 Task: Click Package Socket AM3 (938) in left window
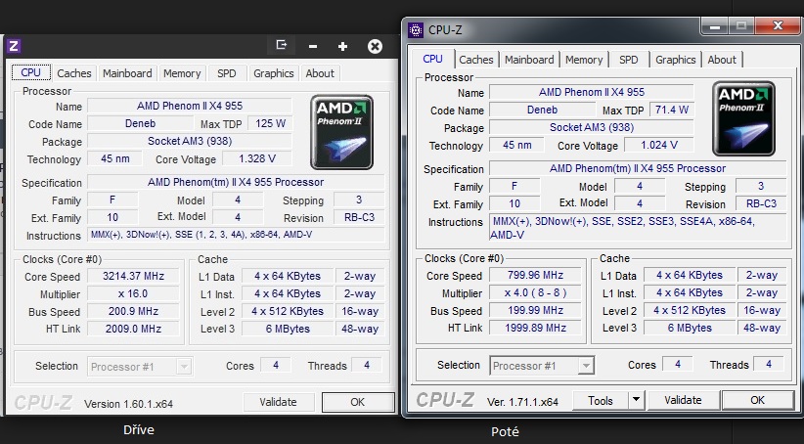click(x=190, y=141)
